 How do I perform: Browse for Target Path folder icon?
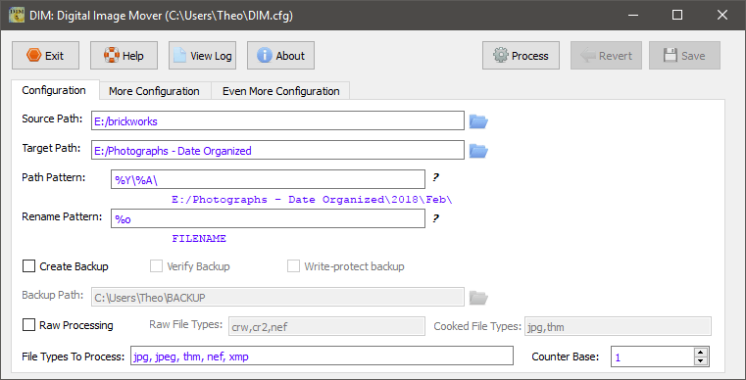pos(478,151)
